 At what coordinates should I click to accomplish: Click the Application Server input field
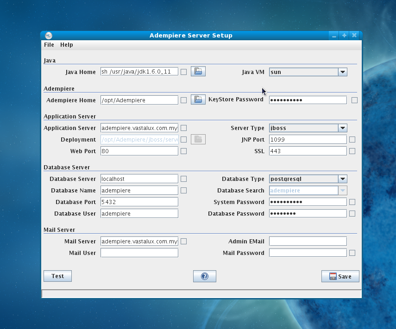click(x=139, y=128)
